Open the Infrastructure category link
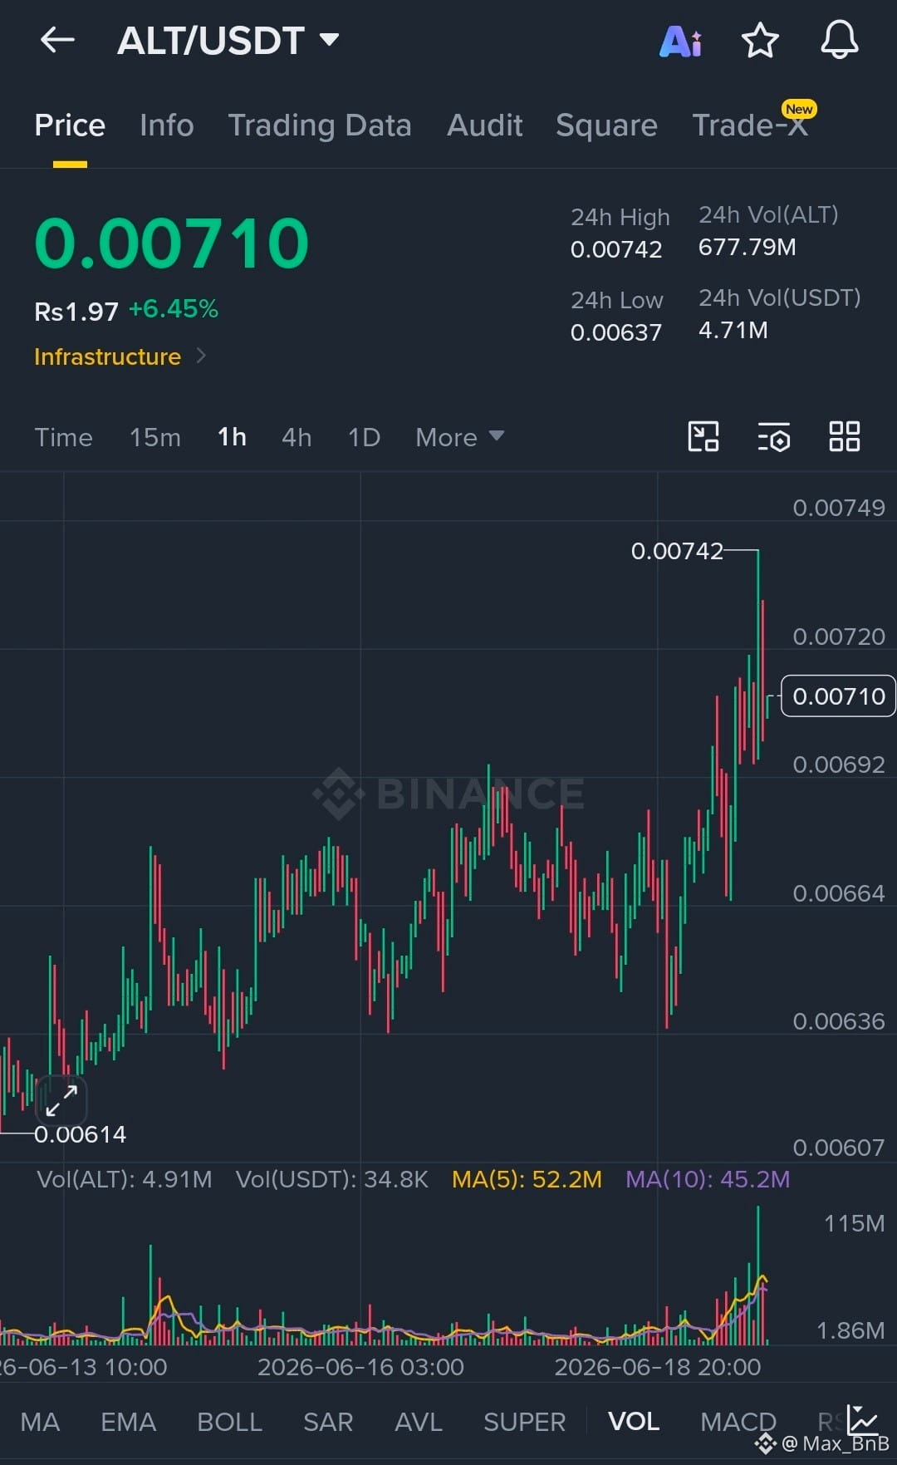The image size is (897, 1465). (107, 356)
